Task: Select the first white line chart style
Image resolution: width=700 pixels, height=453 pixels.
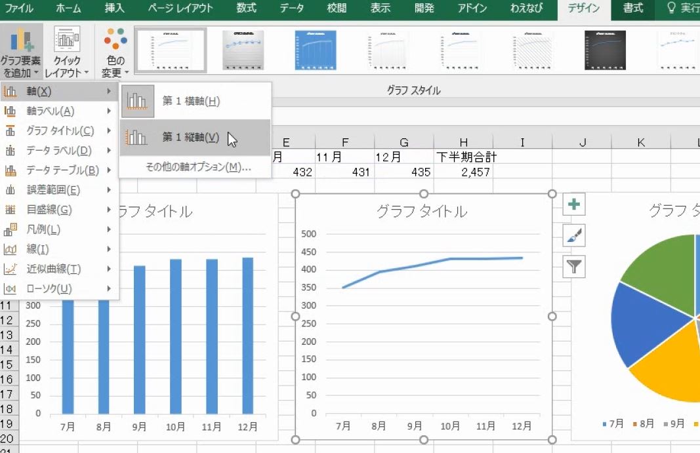Action: (x=171, y=50)
